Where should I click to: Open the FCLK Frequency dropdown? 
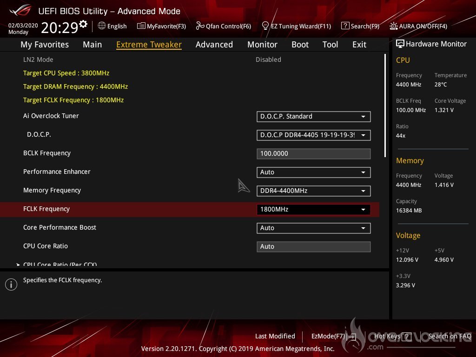[x=314, y=210]
